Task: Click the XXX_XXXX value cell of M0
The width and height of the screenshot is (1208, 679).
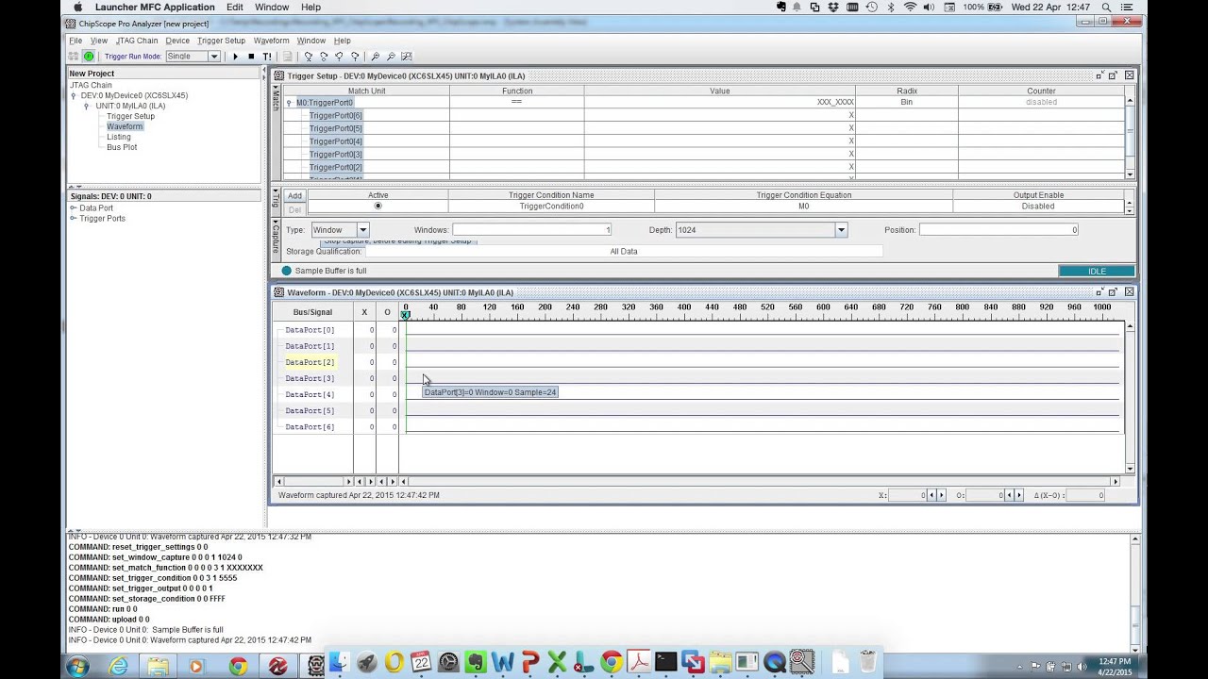Action: tap(719, 102)
